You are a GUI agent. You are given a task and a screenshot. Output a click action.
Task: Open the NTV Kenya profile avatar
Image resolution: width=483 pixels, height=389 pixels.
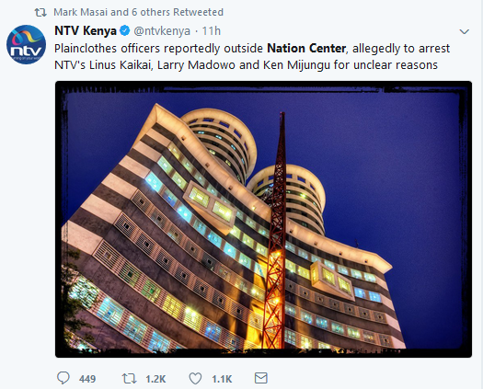[x=26, y=45]
